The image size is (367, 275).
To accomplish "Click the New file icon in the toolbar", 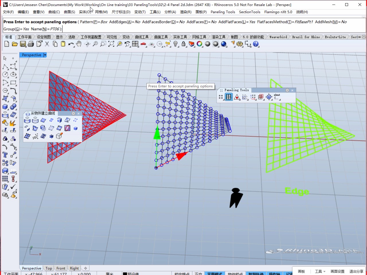I will [7, 44].
